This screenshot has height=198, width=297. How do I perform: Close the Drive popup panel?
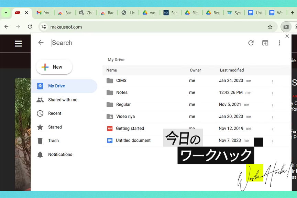[x=287, y=36]
